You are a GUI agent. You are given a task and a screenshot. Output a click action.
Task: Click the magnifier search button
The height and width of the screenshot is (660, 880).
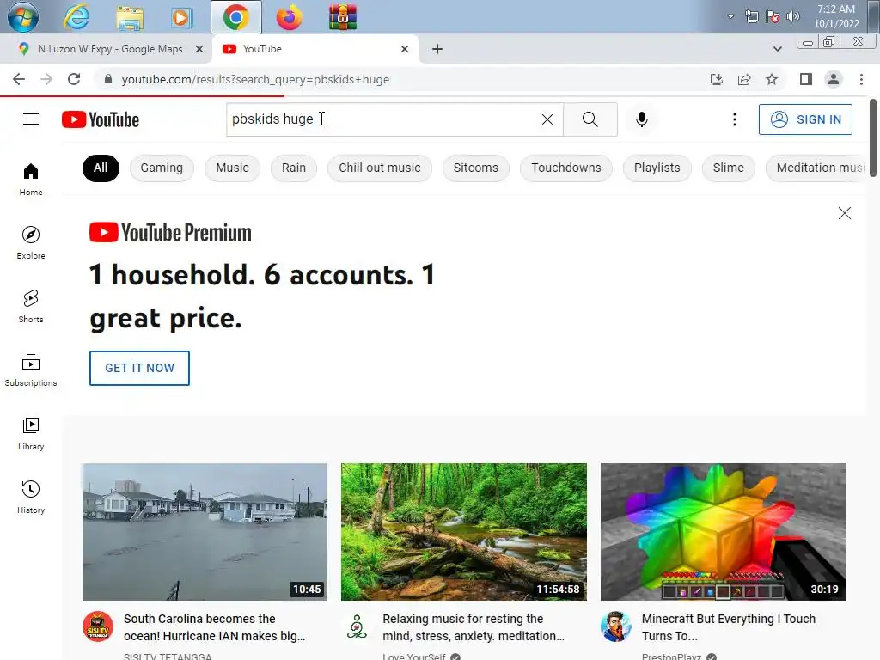pos(590,119)
